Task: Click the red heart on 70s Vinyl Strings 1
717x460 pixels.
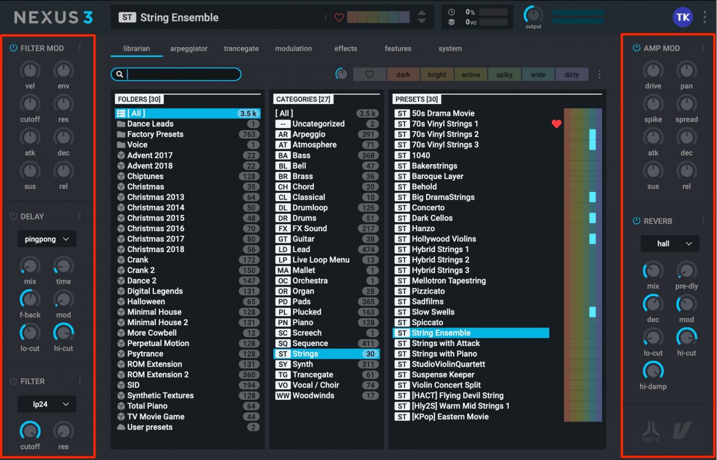Action: [x=556, y=124]
